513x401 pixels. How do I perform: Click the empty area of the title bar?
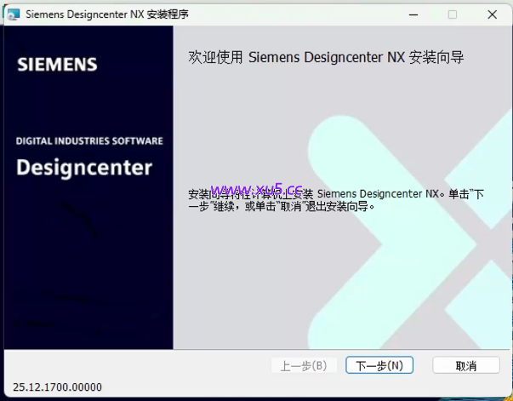pyautogui.click(x=298, y=14)
